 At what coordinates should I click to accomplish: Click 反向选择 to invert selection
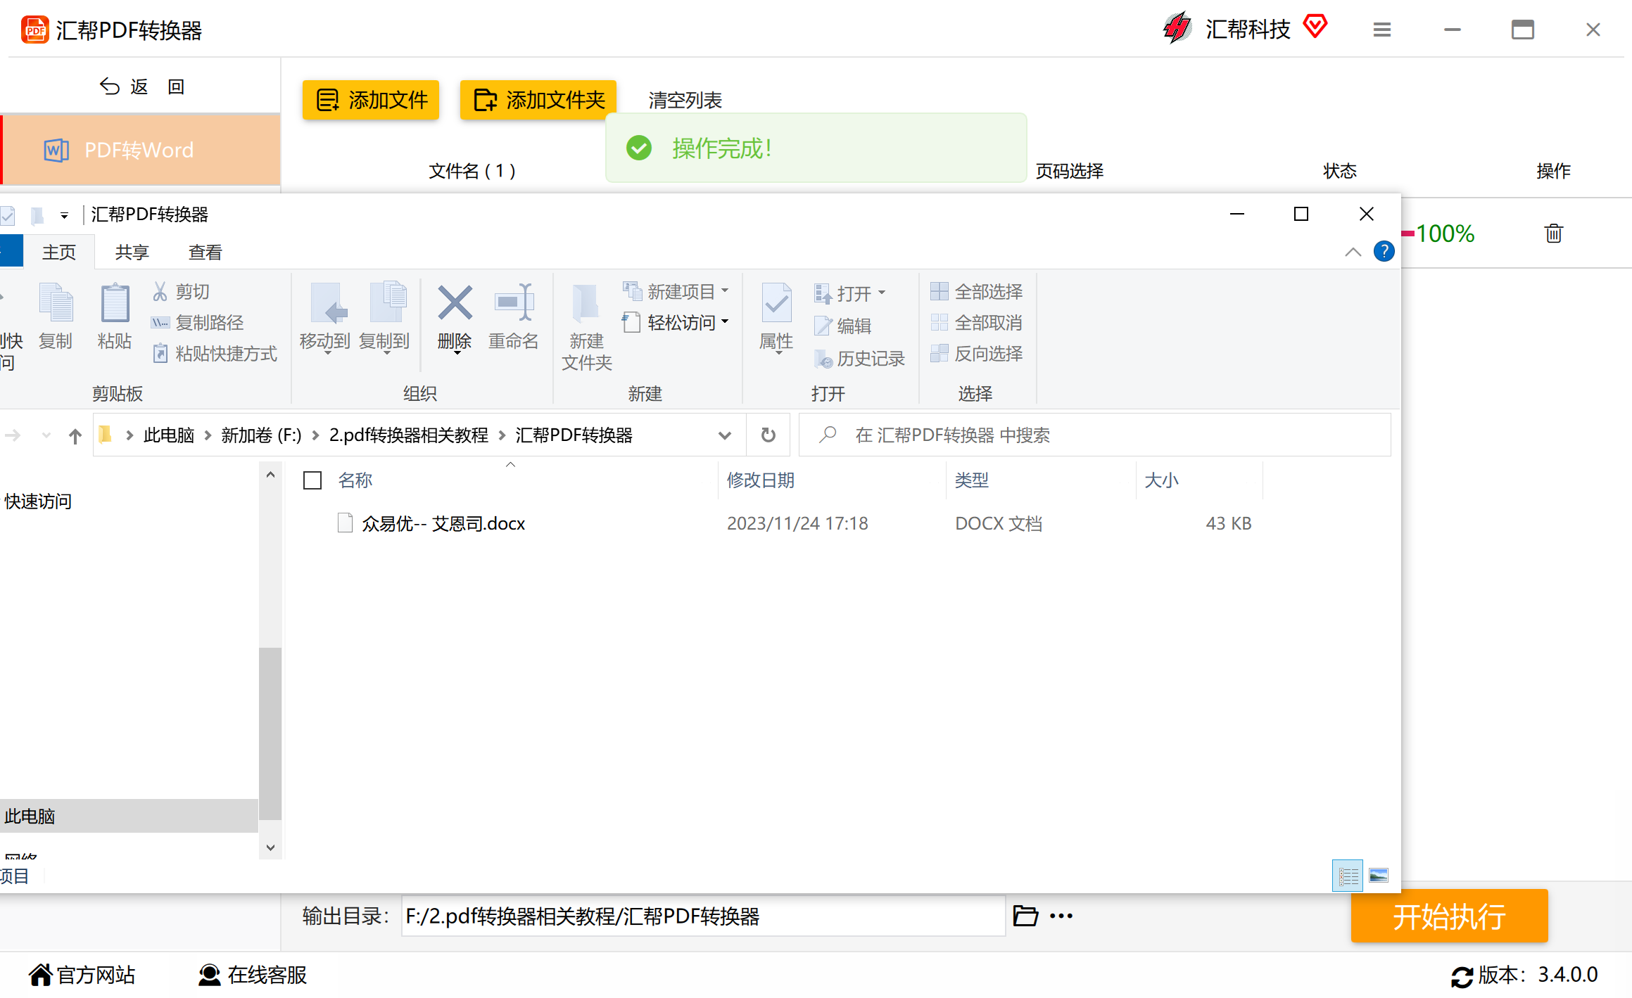click(x=977, y=354)
